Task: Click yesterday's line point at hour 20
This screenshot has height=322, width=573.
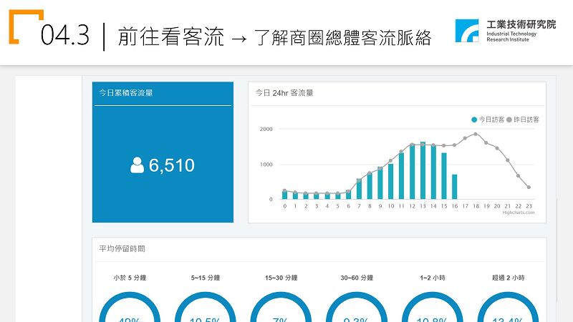Action: [x=497, y=148]
